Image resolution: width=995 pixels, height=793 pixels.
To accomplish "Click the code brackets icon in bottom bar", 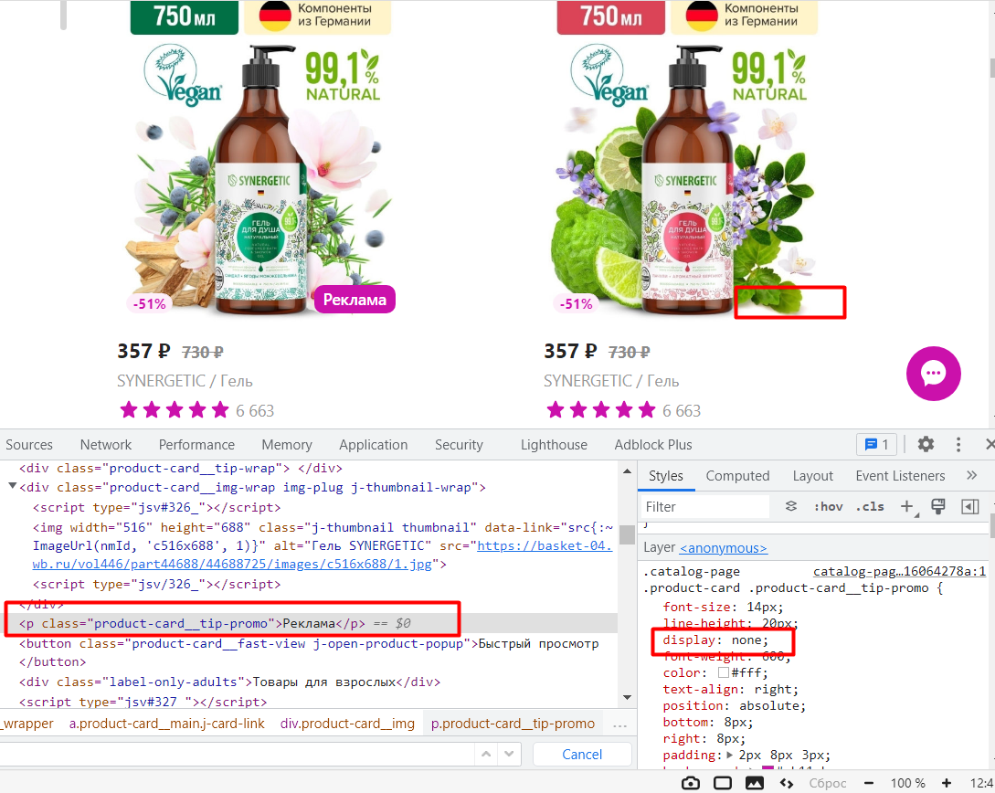I will pyautogui.click(x=787, y=783).
